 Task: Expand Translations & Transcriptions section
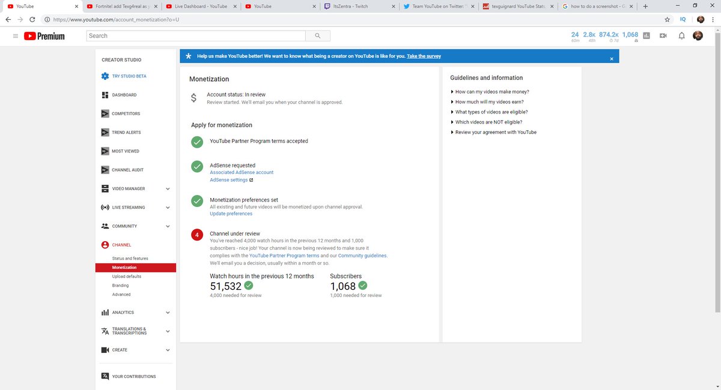tap(168, 331)
